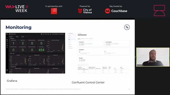Collapse the Throughput row in Grafana

[13, 67]
